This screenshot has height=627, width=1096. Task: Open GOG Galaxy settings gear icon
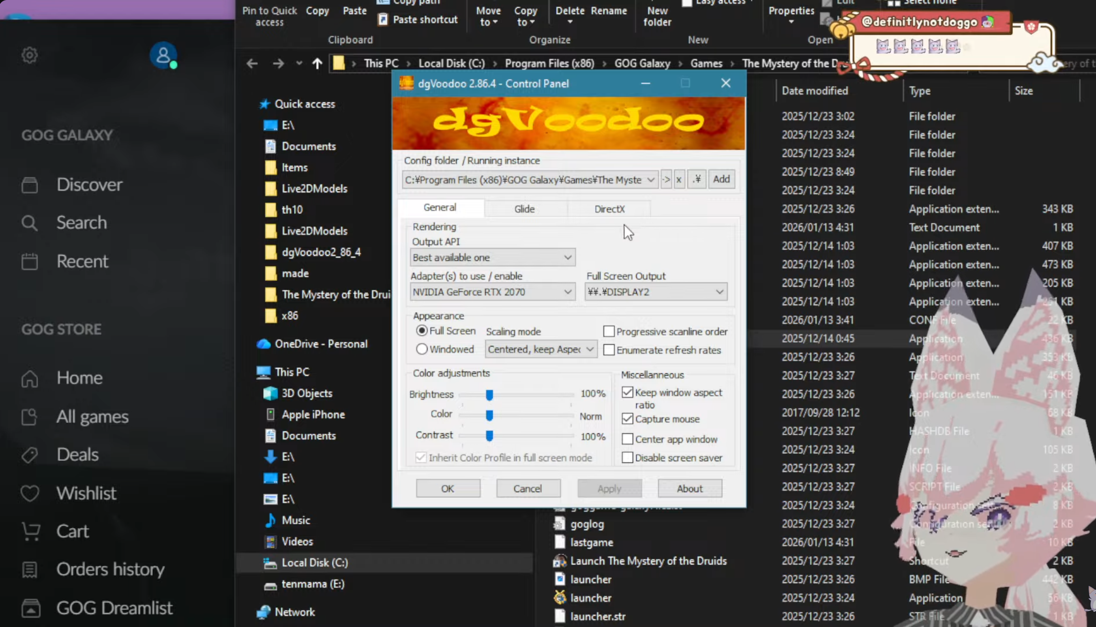(x=30, y=55)
